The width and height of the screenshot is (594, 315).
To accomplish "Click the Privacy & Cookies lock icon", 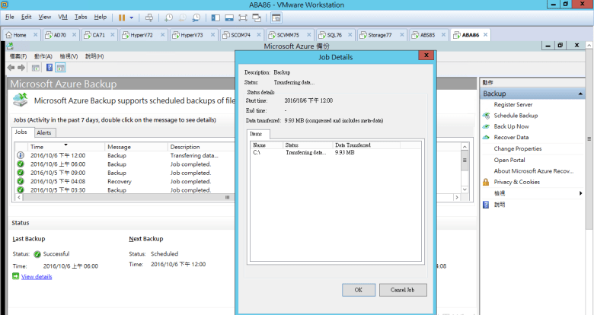I will (x=486, y=182).
